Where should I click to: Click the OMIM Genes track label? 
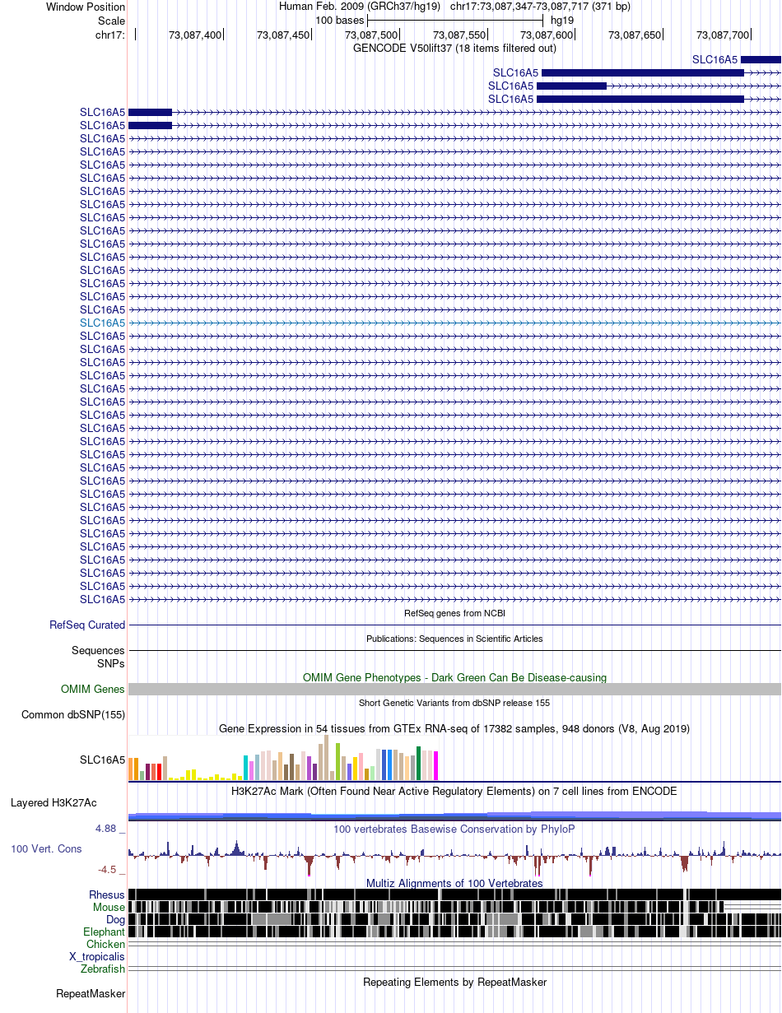click(93, 689)
